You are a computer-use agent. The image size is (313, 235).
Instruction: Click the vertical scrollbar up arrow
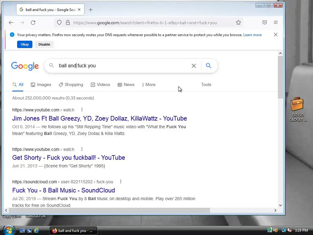pos(280,53)
